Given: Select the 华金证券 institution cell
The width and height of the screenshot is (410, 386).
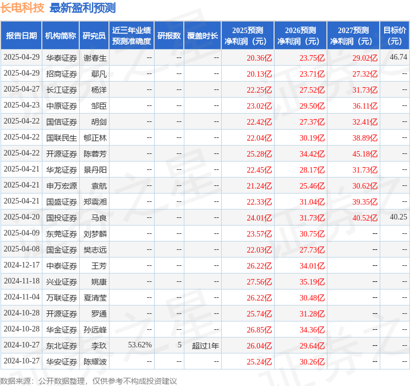Looking at the screenshot, I should tap(62, 330).
